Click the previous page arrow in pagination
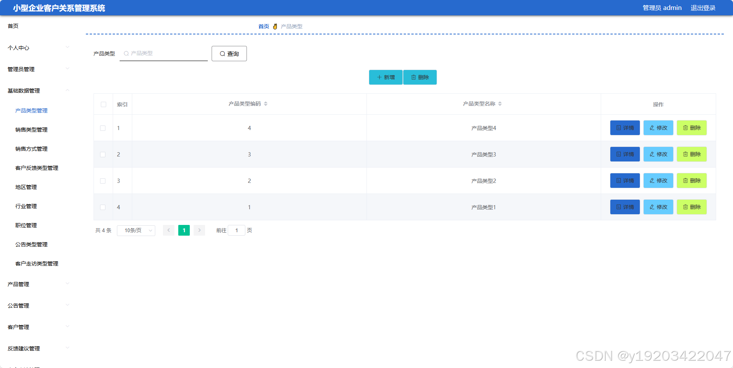Viewport: 733px width, 368px height. coord(169,230)
